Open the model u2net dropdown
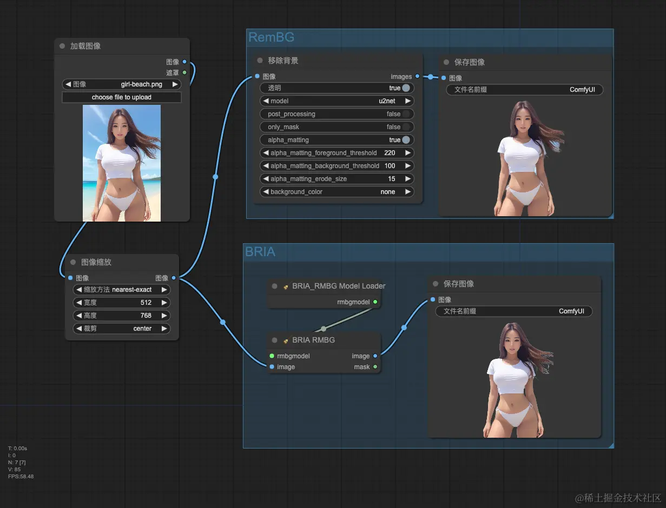The width and height of the screenshot is (666, 508). pos(337,101)
